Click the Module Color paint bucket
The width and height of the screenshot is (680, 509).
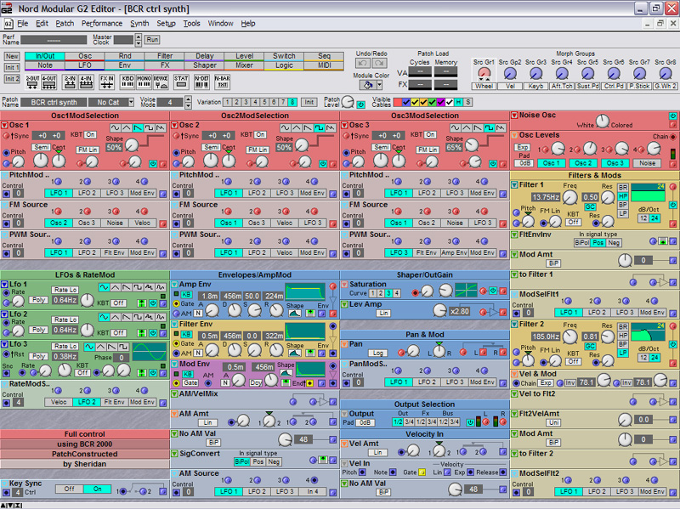click(x=368, y=84)
